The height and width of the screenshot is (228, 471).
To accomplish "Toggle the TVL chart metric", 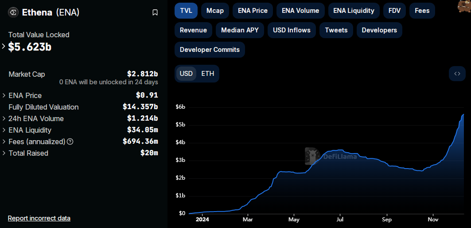I will (186, 11).
